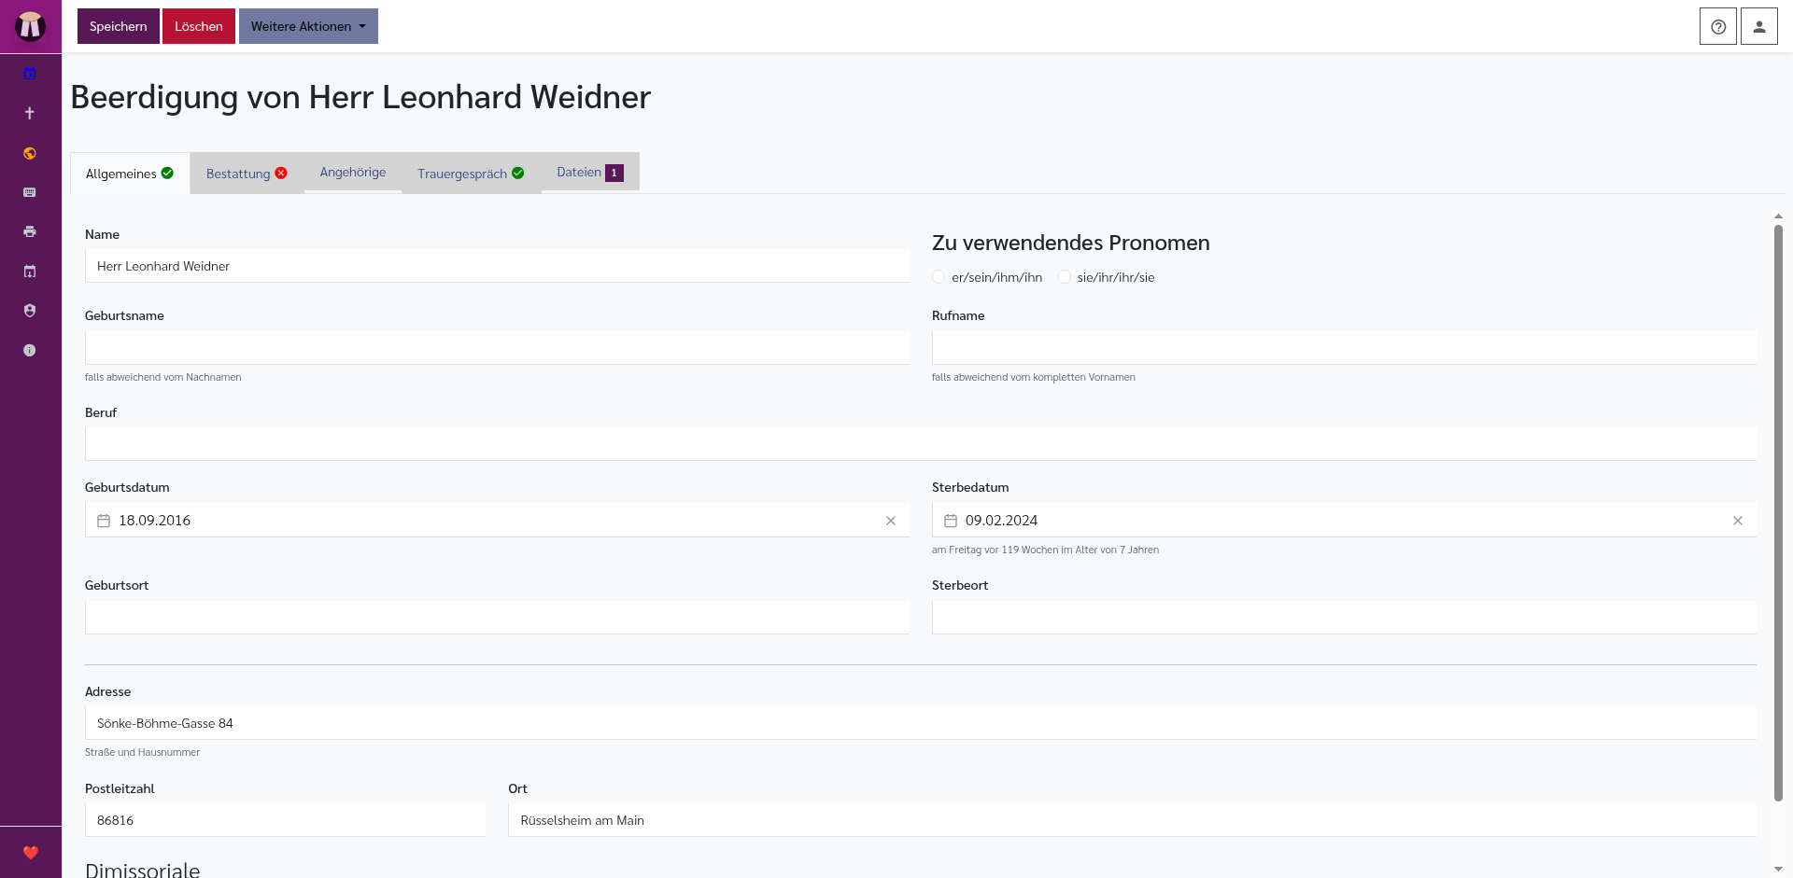Open the Trauergespräch tab
The image size is (1793, 878).
click(471, 174)
